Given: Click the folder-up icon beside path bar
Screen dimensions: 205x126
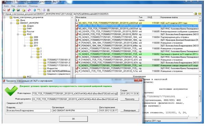Looking at the screenshot, I should coord(195,14).
